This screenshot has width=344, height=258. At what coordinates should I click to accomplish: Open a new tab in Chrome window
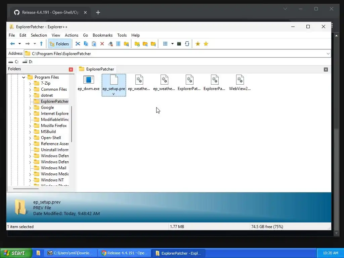tap(98, 12)
